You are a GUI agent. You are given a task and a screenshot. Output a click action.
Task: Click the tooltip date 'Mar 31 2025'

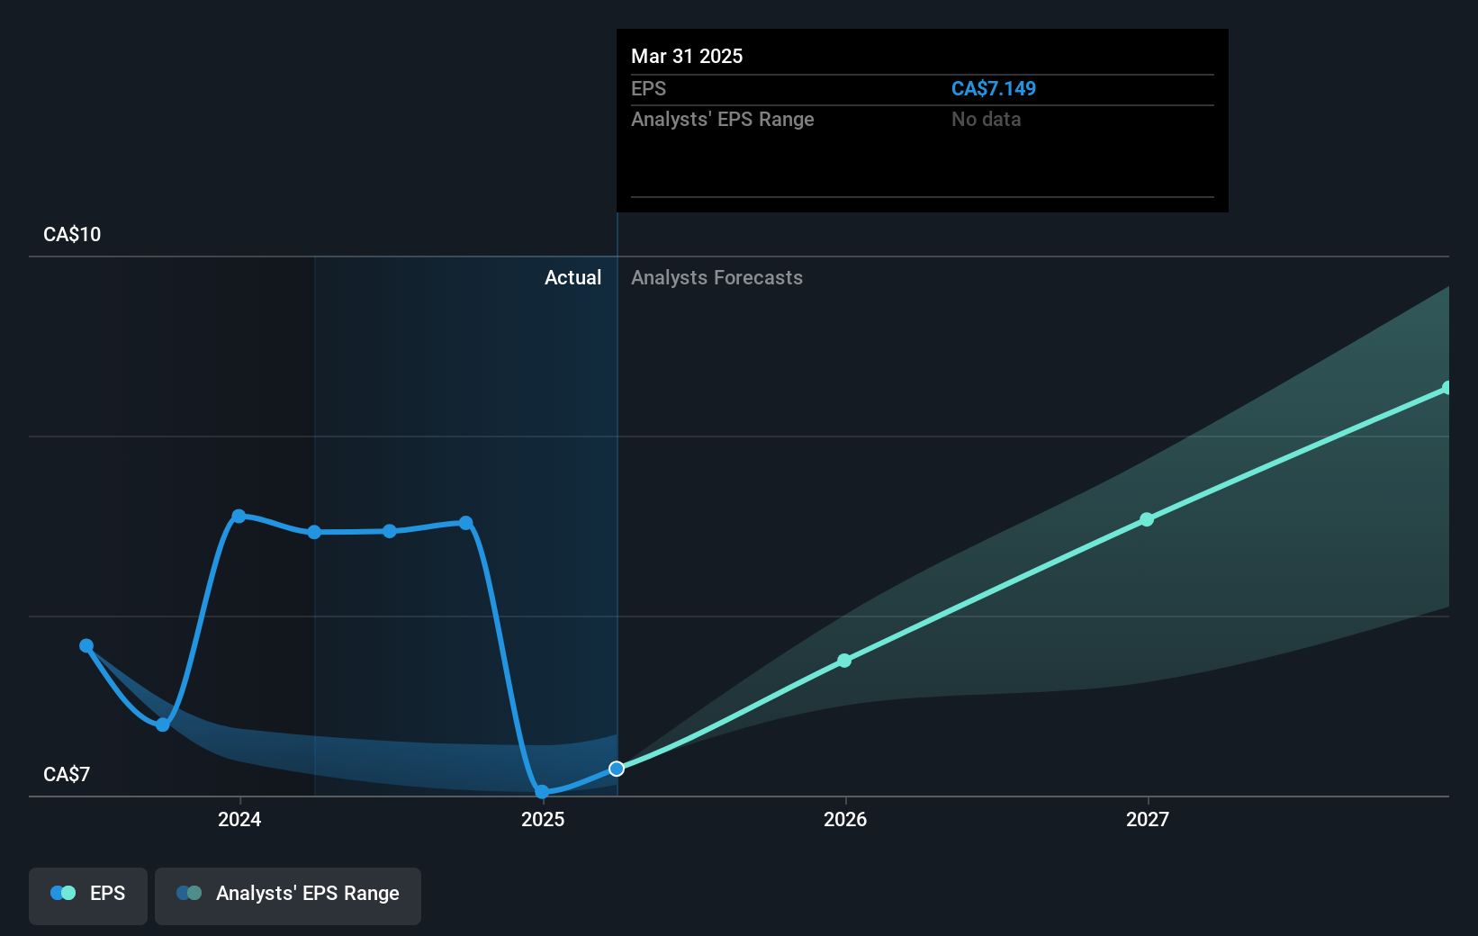(x=687, y=56)
